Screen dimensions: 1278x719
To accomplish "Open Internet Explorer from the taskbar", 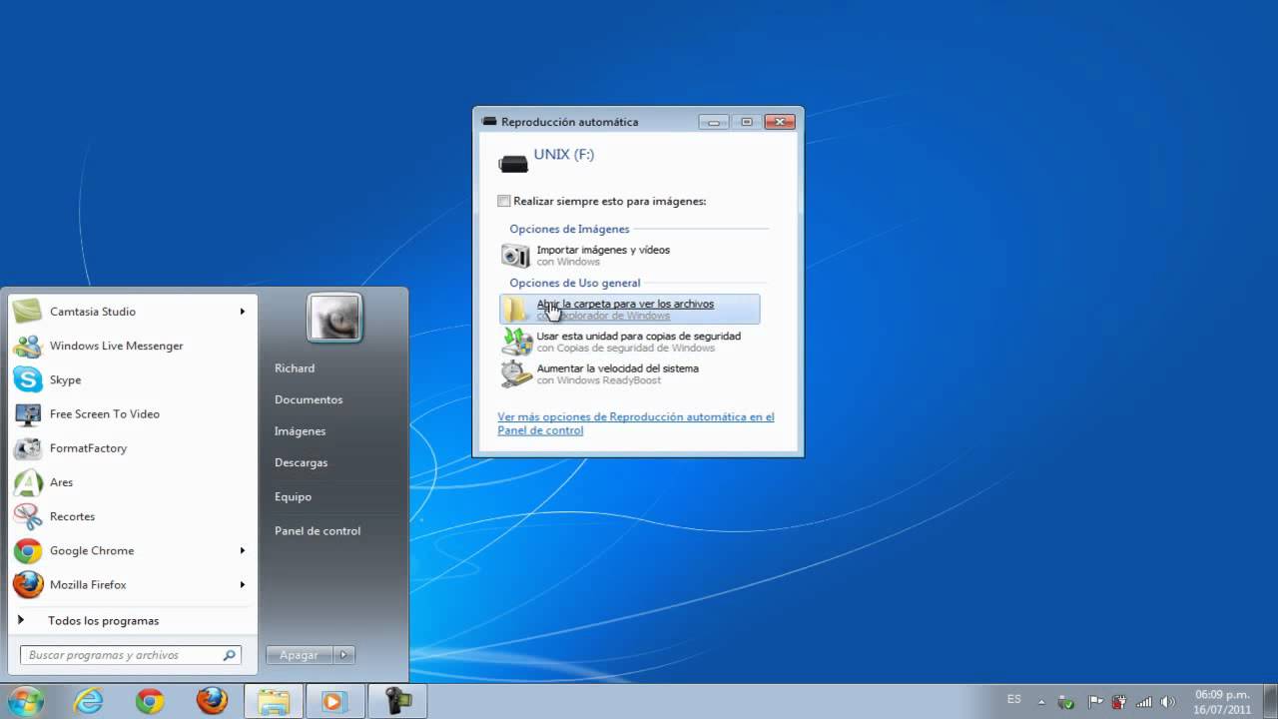I will coord(89,702).
